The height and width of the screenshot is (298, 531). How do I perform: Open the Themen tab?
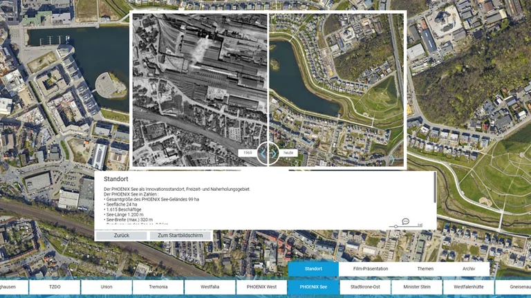pyautogui.click(x=425, y=269)
